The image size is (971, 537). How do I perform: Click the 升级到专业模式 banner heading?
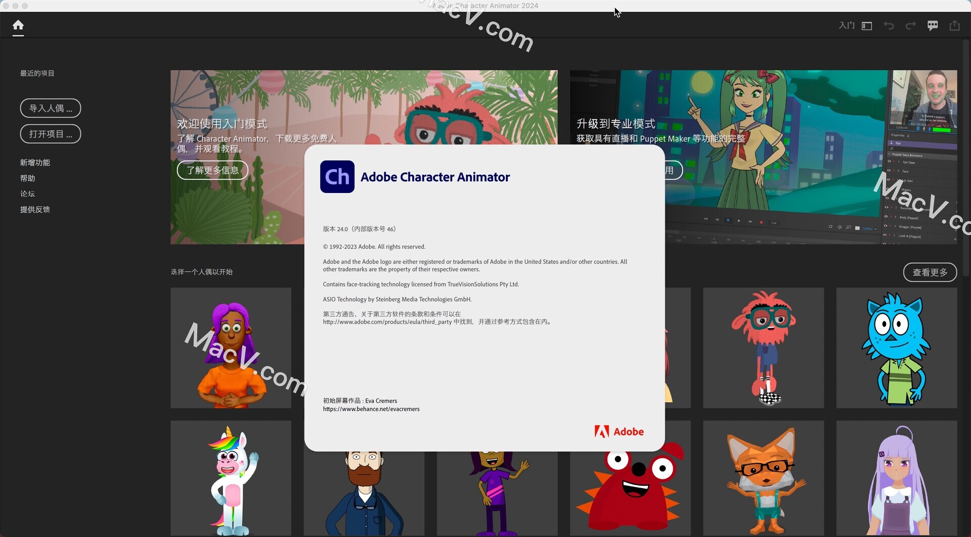click(x=615, y=124)
